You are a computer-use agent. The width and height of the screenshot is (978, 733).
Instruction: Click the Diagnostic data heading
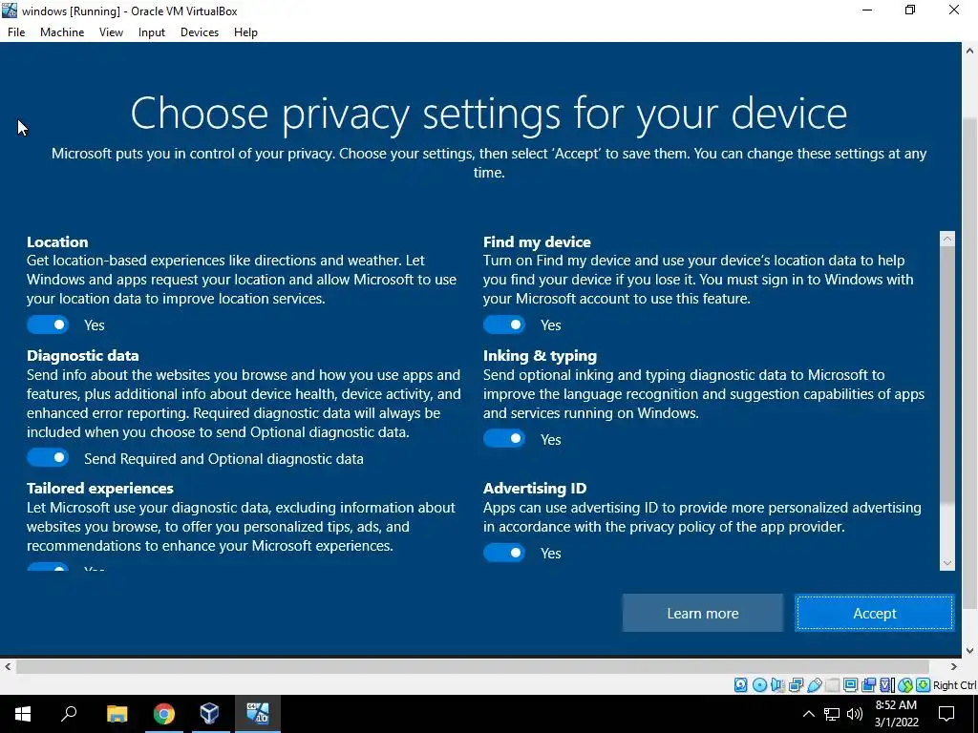[83, 356]
